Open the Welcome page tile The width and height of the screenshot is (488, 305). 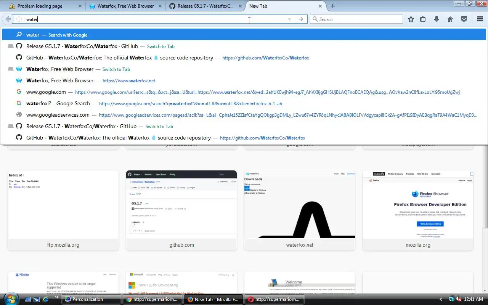point(300,283)
